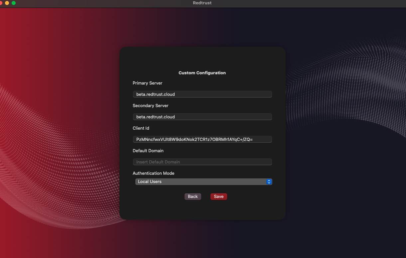The image size is (406, 258).
Task: Click the Default Domain label
Action: click(x=148, y=151)
